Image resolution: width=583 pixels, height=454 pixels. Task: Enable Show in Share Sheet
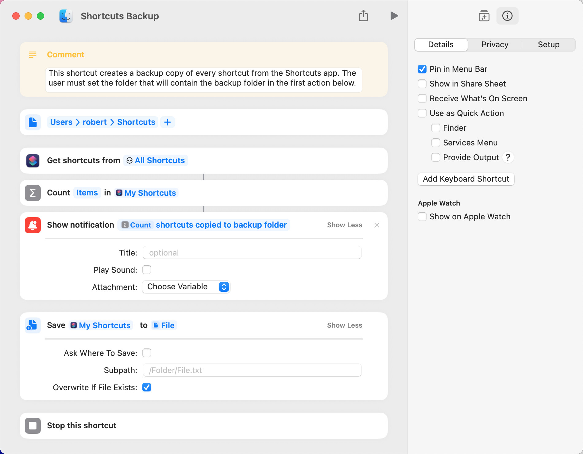click(422, 84)
